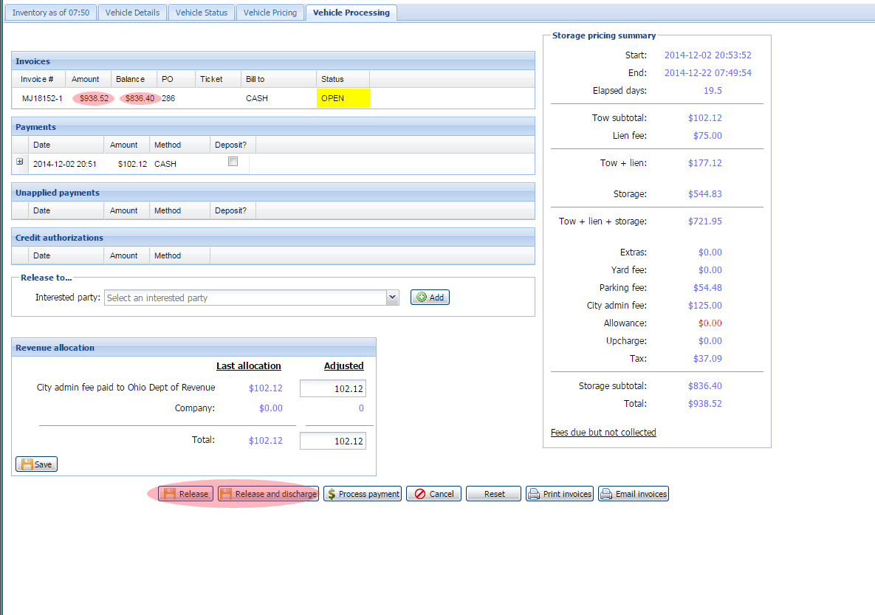The height and width of the screenshot is (615, 875).
Task: Select invoice MJ18152-1 row
Action: point(42,98)
